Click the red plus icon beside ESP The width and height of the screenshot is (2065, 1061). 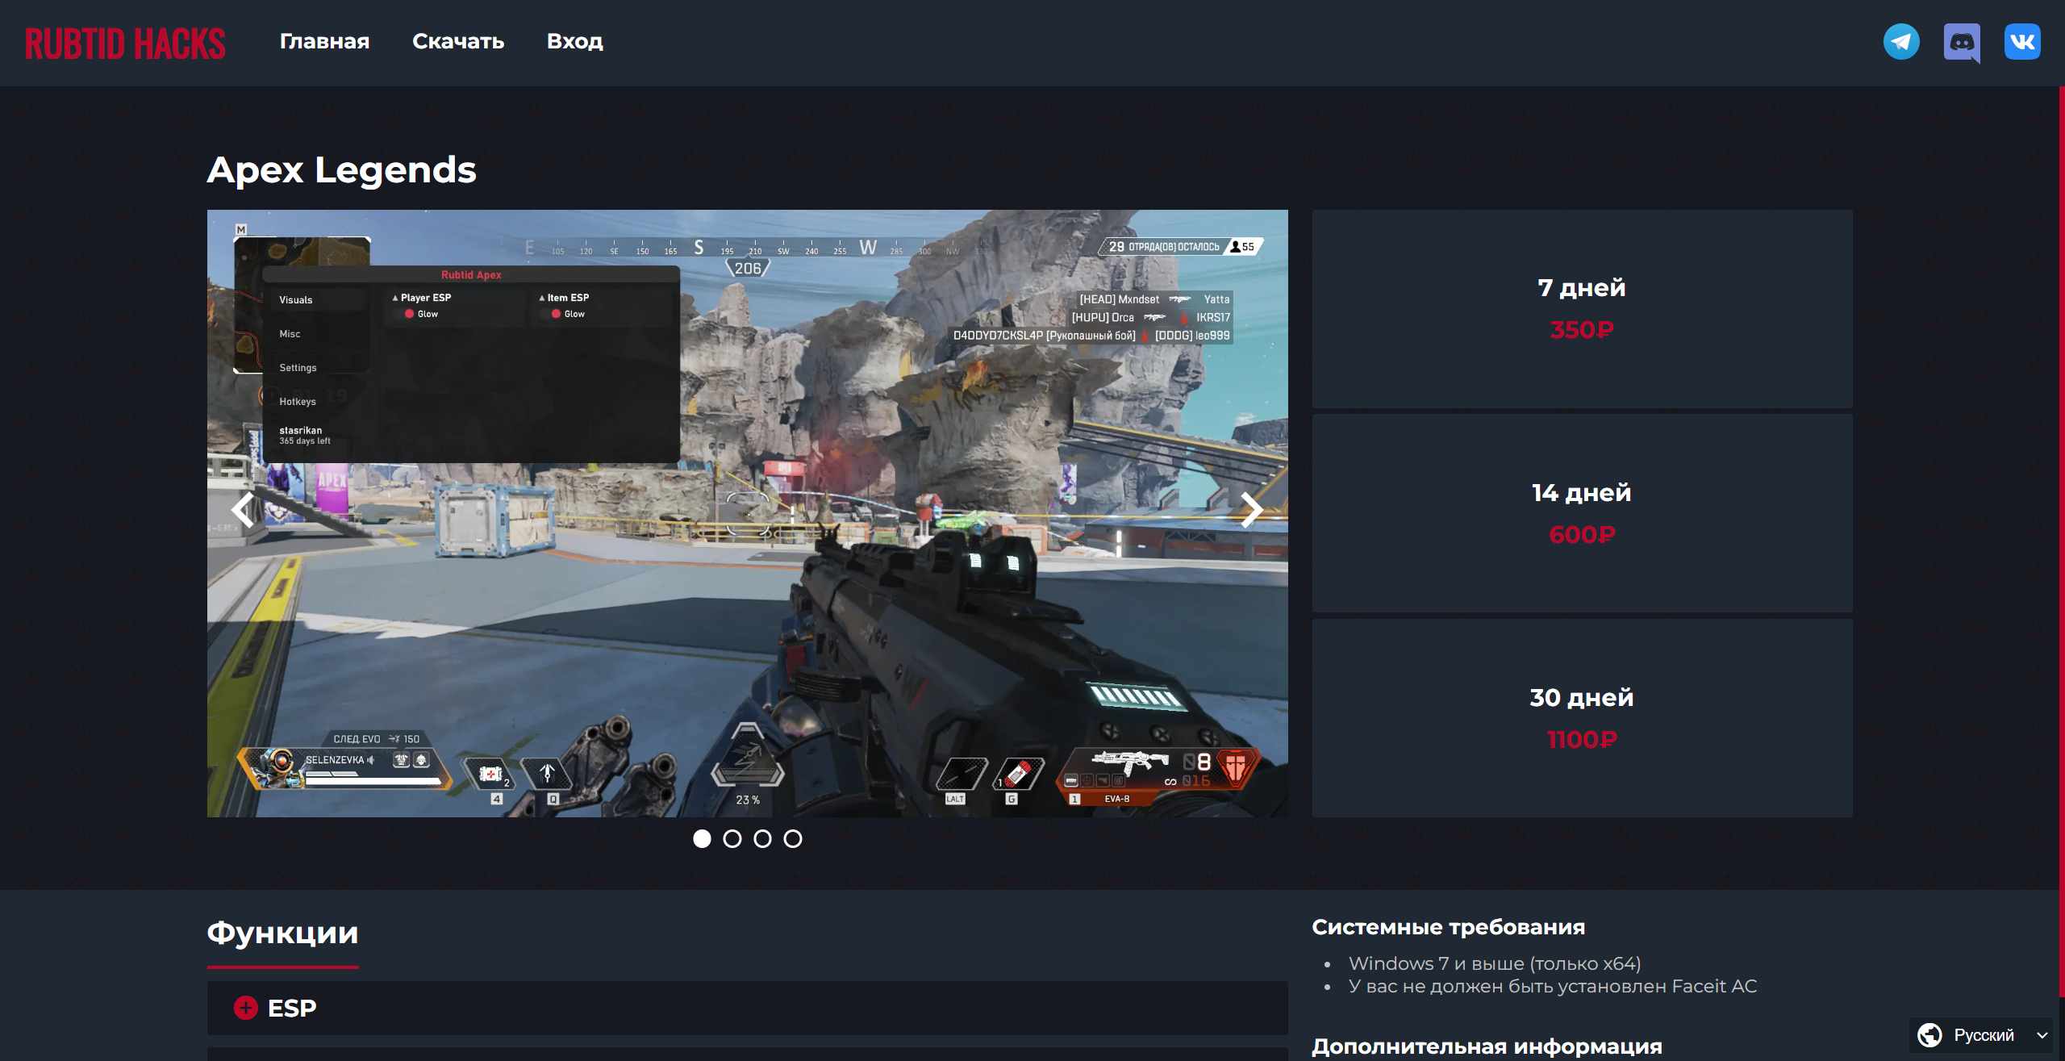coord(245,1008)
